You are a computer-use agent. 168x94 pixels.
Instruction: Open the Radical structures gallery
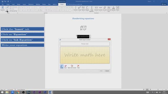click(83, 9)
